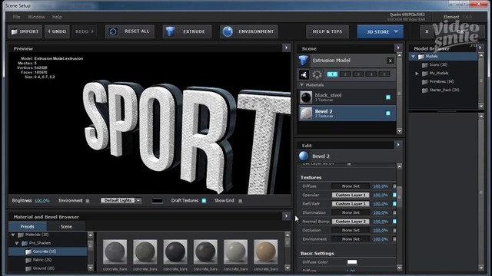492x276 pixels.
Task: Click the Reset All circular arrow icon
Action: (113, 31)
